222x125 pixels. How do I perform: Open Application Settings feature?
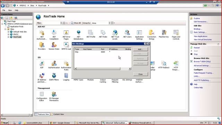pos(139,35)
